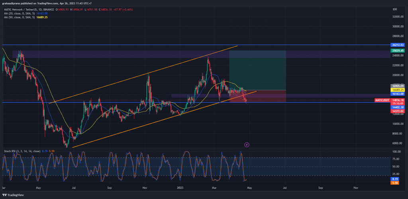Click the 100.00 level on Stoch RSI axis
Screen dimensions: 408x199
[396, 152]
